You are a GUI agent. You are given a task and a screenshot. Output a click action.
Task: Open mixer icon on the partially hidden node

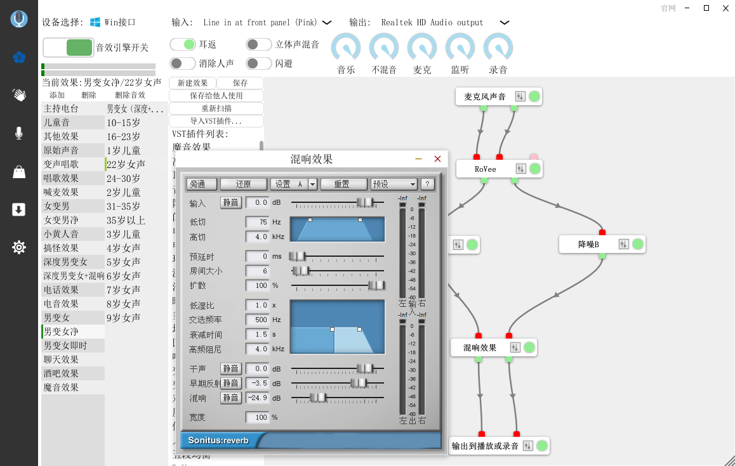coord(458,245)
